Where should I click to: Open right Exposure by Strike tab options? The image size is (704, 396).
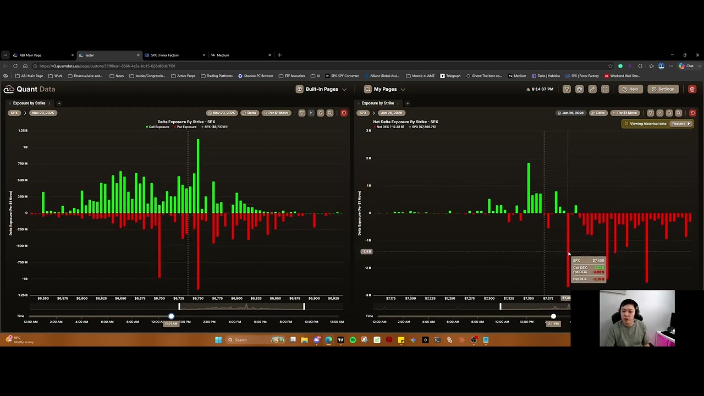point(398,103)
